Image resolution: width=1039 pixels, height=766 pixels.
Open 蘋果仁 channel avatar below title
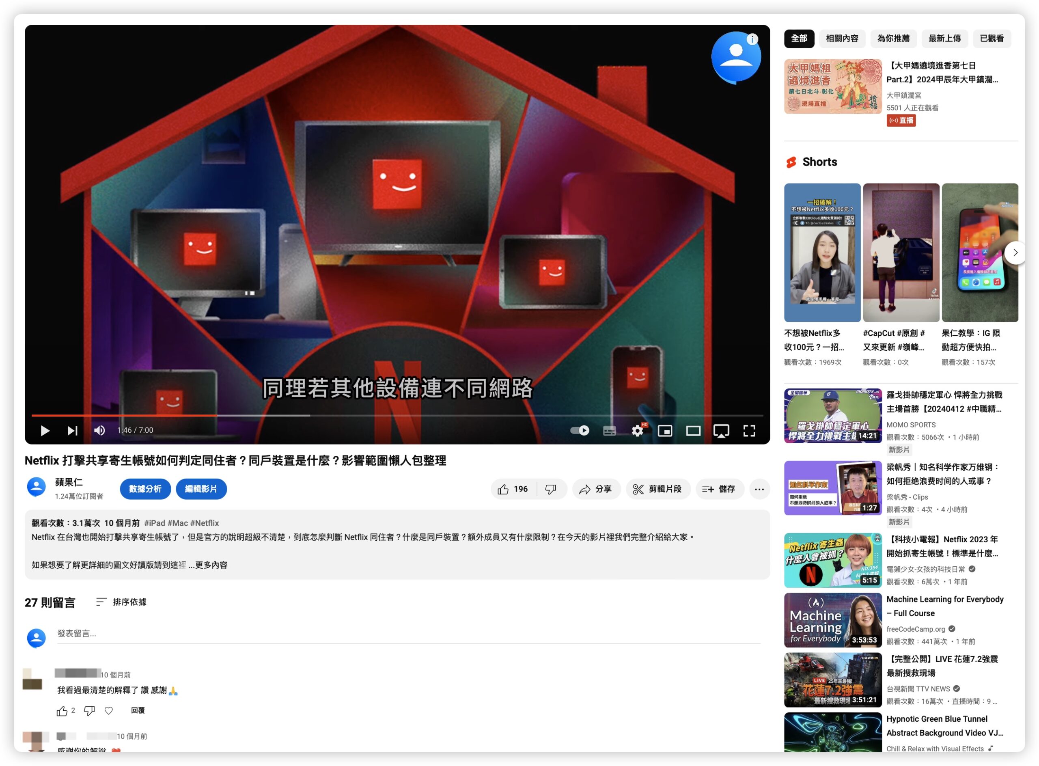[36, 488]
